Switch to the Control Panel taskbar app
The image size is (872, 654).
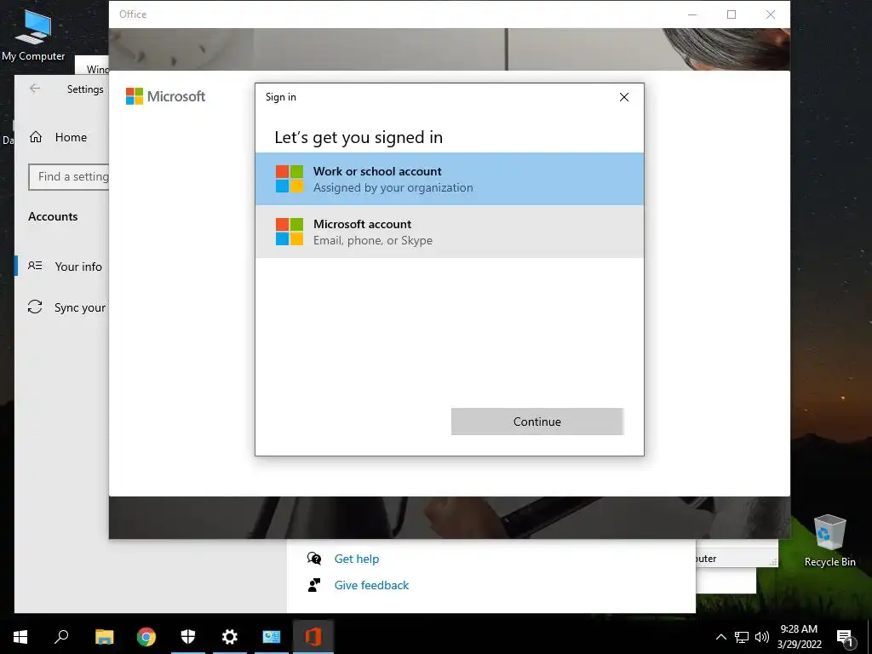pyautogui.click(x=272, y=637)
